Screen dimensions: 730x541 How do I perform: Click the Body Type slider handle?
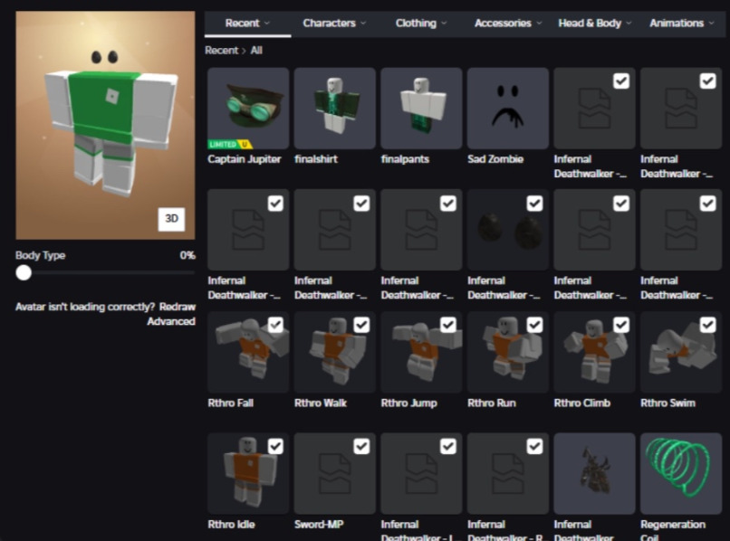pos(23,272)
